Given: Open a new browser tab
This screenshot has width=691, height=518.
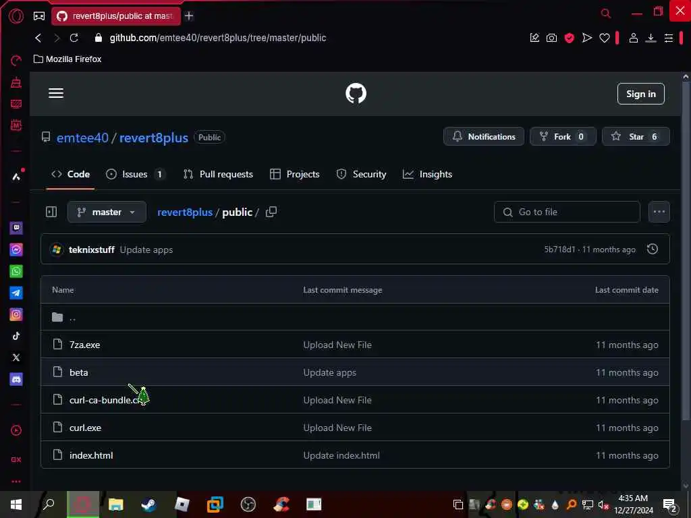Looking at the screenshot, I should (189, 16).
